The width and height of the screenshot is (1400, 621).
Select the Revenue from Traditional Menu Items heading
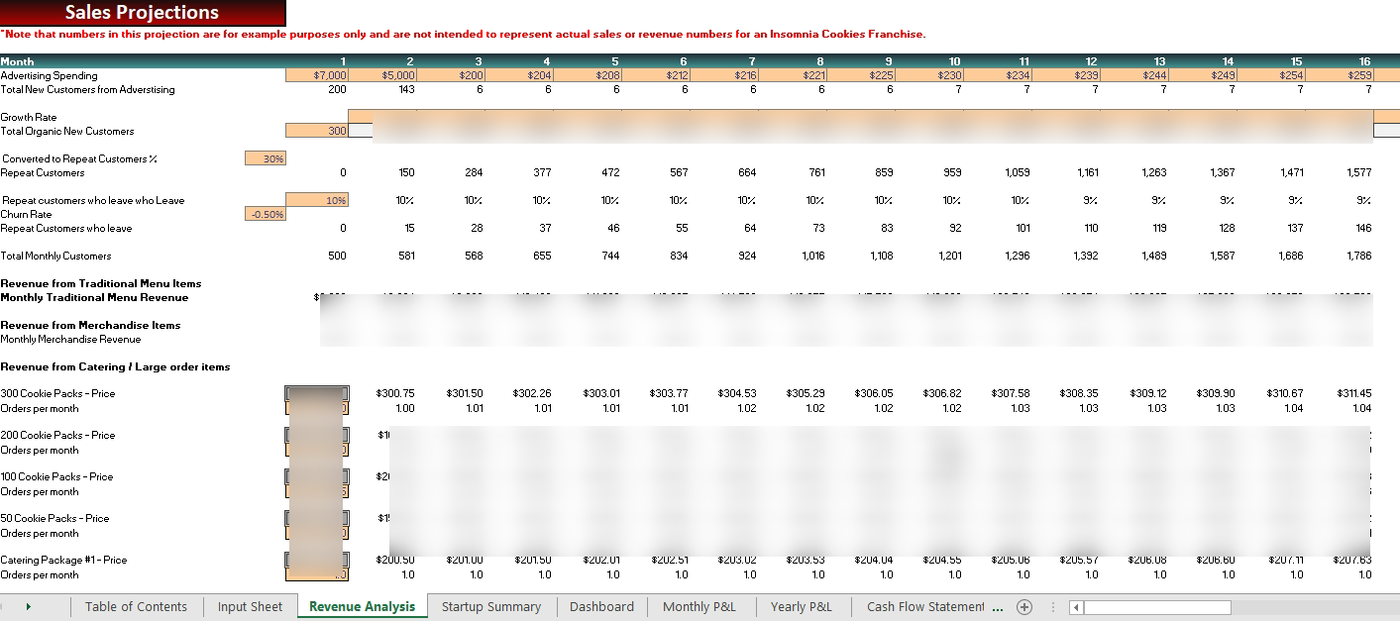101,283
